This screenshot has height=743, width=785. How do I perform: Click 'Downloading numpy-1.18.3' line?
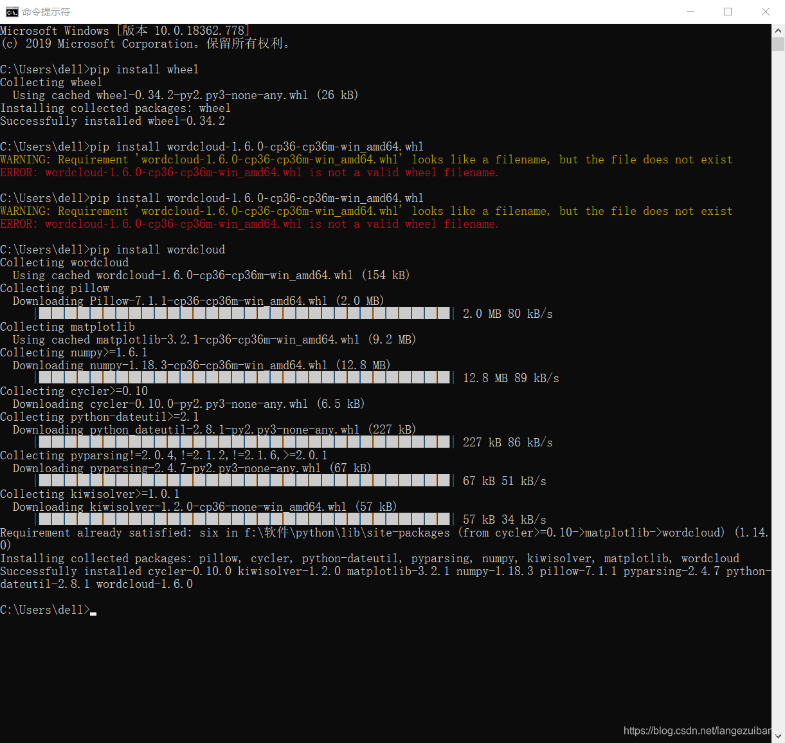point(201,365)
